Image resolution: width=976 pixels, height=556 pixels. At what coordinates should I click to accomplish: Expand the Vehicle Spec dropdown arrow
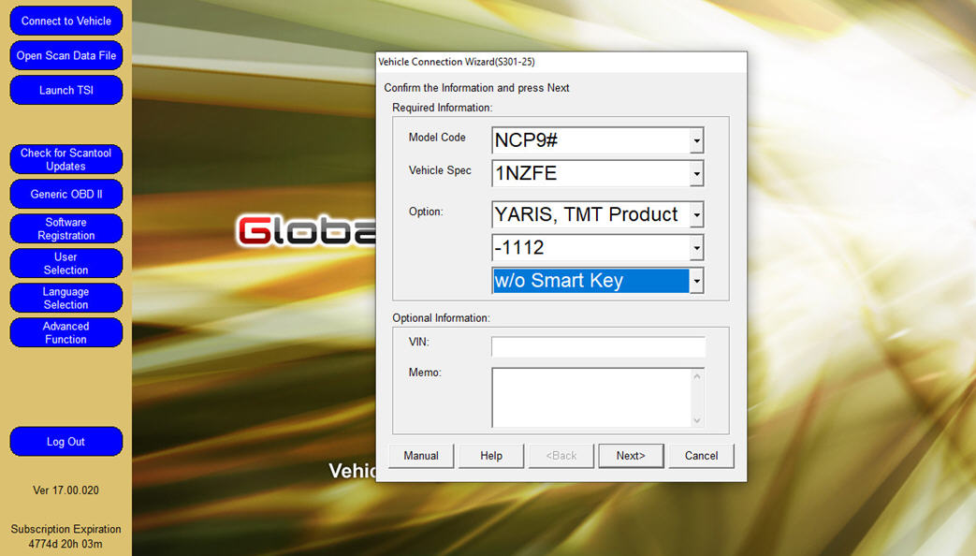[696, 174]
